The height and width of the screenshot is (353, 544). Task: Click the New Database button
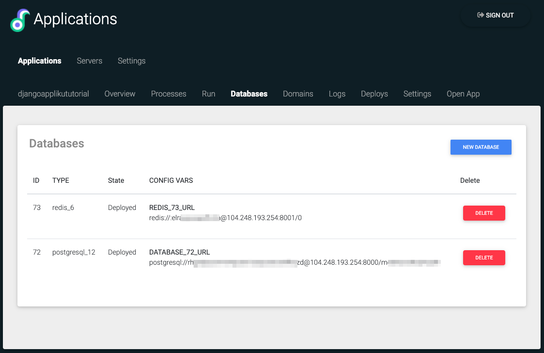481,147
